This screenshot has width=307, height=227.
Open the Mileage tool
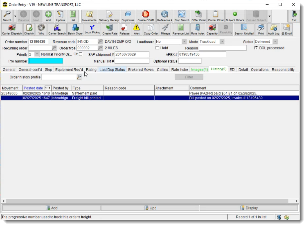pyautogui.click(x=165, y=29)
